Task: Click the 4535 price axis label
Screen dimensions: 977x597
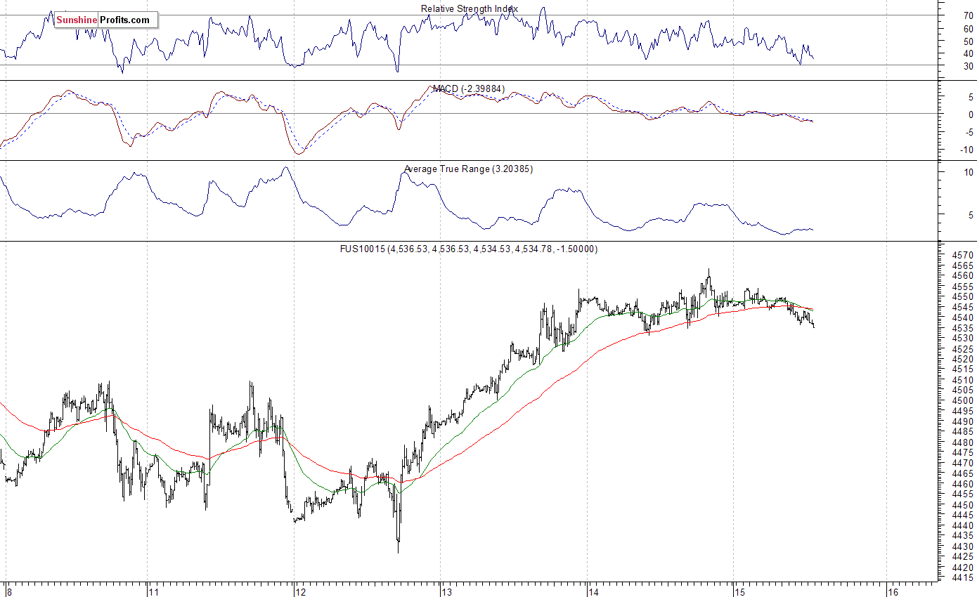Action: pyautogui.click(x=963, y=328)
